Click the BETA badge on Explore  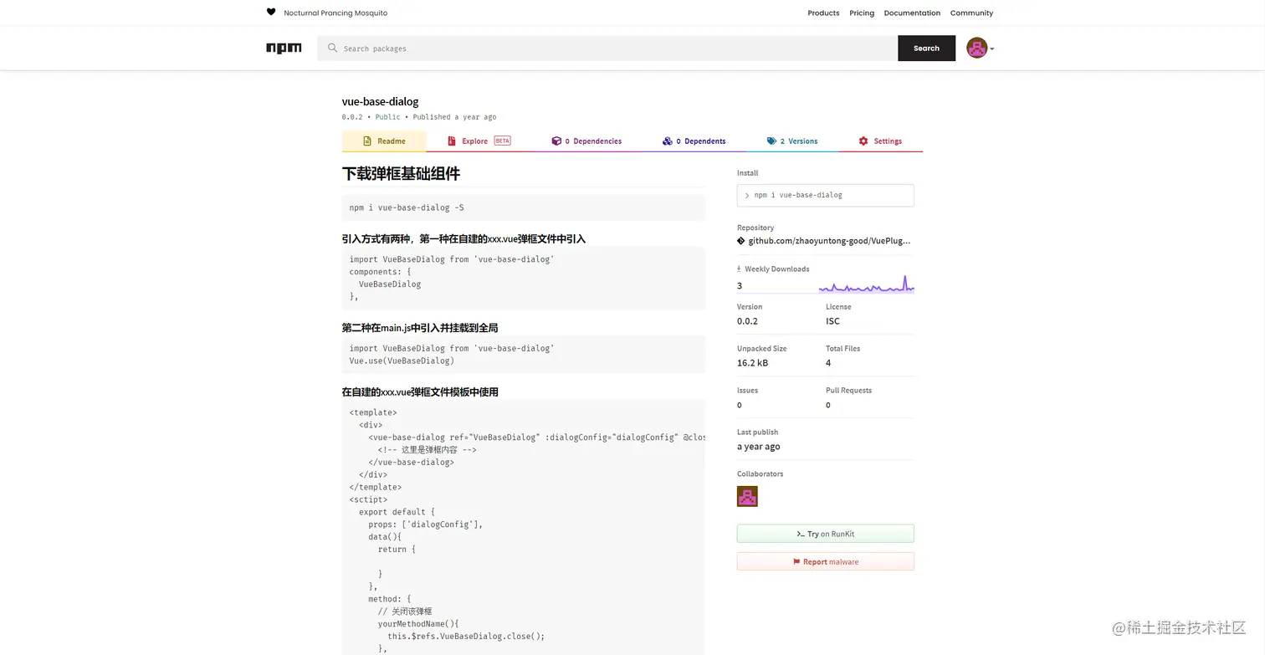point(502,141)
